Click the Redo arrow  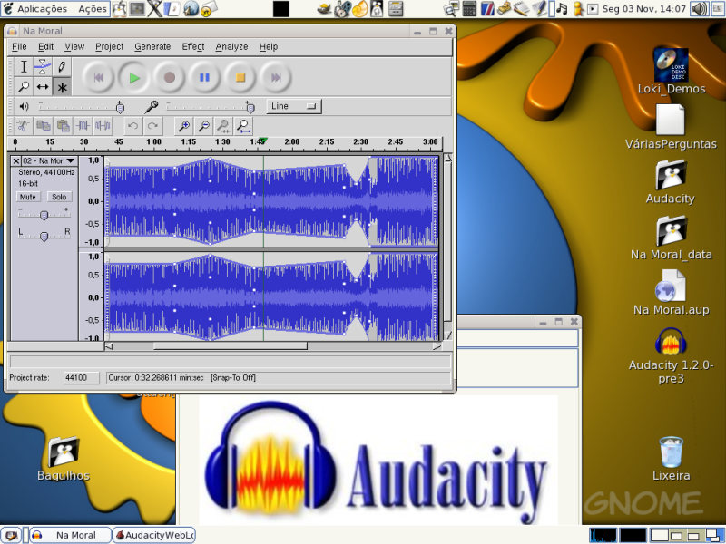click(x=152, y=126)
